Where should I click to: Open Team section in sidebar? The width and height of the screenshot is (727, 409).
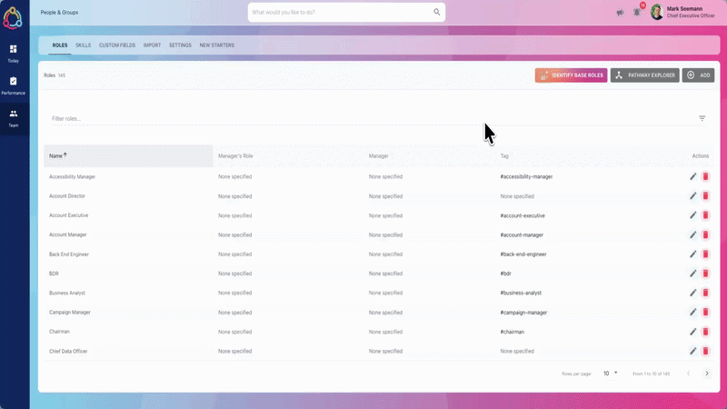(x=13, y=119)
